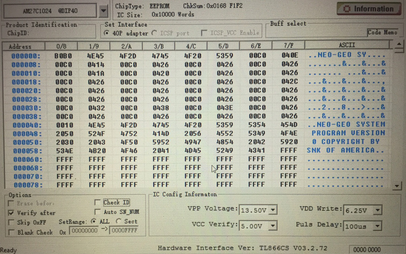
Task: Tick the Check ID checkbox
Action: [97, 202]
